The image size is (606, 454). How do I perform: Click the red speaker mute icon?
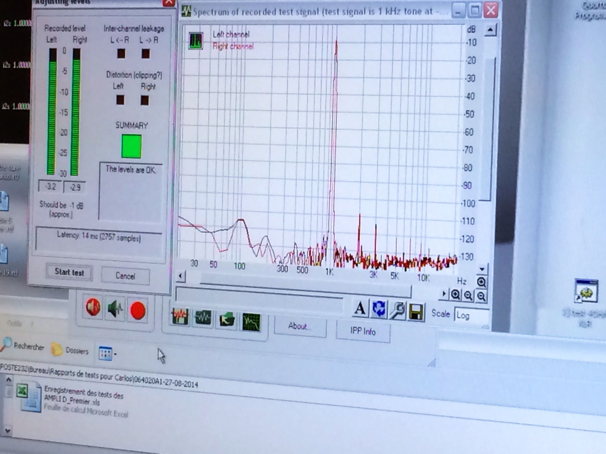[x=93, y=307]
